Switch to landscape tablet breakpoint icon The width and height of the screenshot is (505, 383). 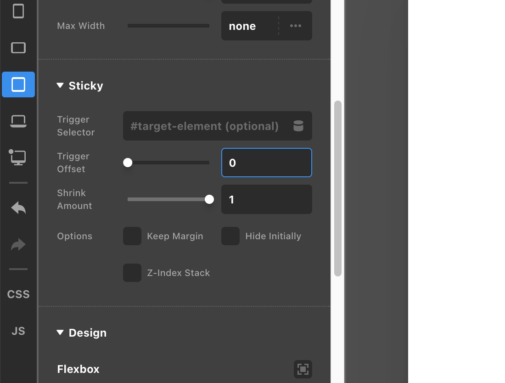18,48
